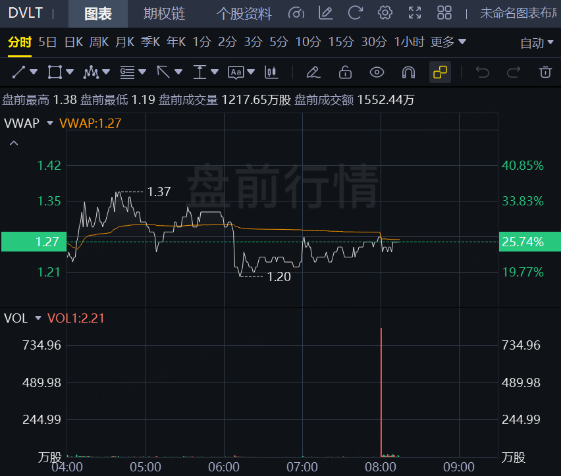This screenshot has height=476, width=561.
Task: Toggle the yellow linked-drawing mode icon
Action: pyautogui.click(x=440, y=72)
